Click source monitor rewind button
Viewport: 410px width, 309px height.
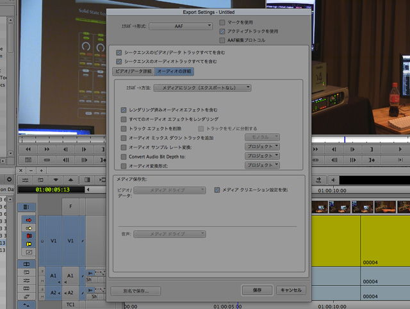point(28,149)
